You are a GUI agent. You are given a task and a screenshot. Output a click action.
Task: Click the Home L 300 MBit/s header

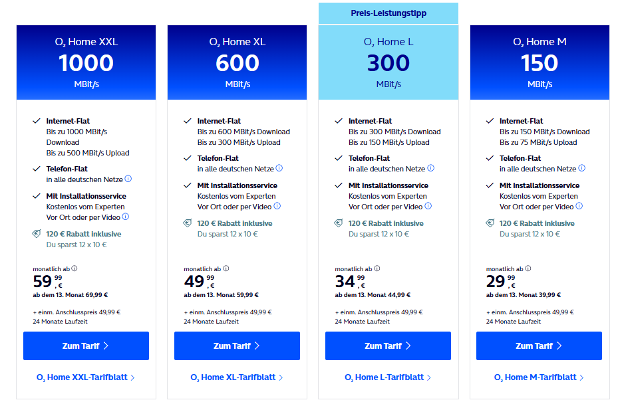(x=388, y=62)
